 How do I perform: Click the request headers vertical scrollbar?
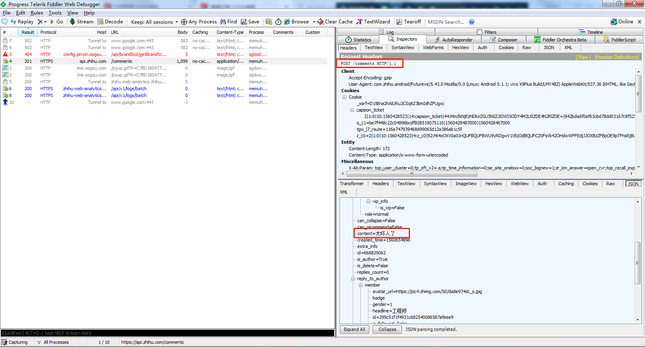638,93
